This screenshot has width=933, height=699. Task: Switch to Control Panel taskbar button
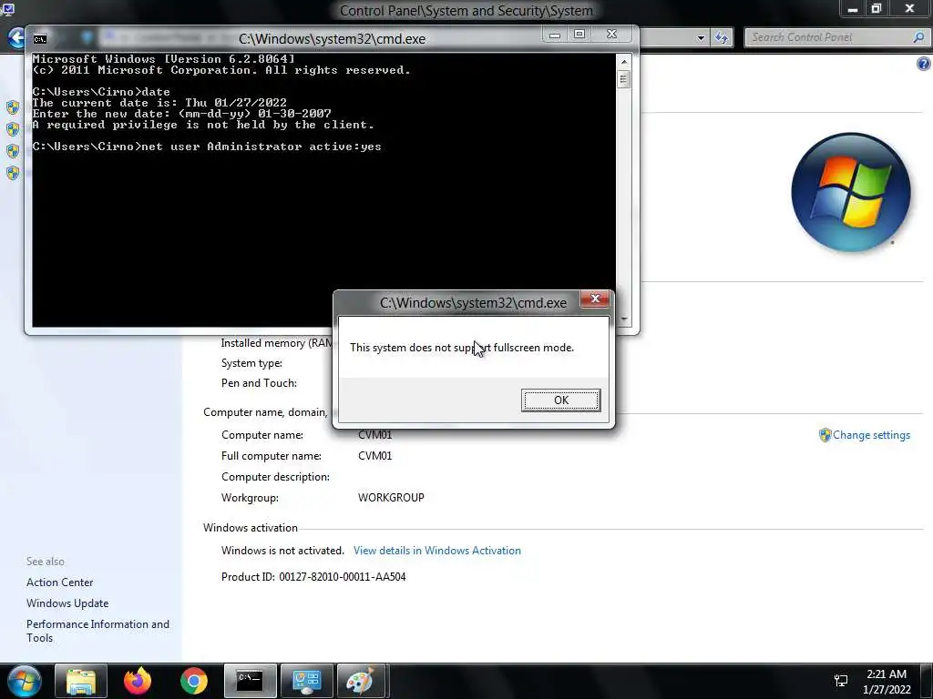(306, 681)
